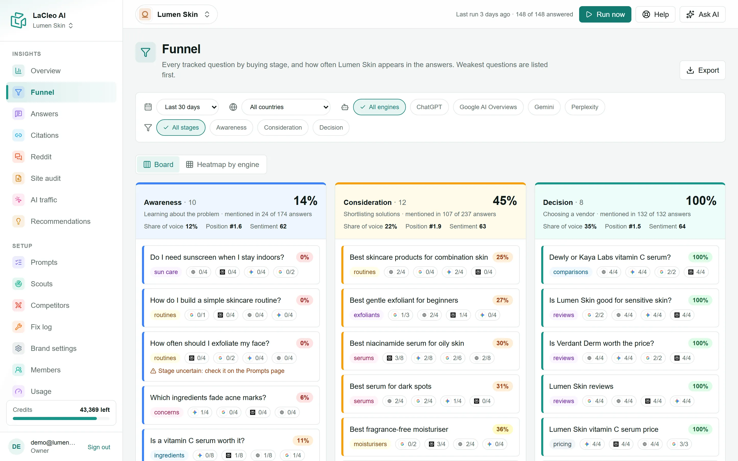This screenshot has width=738, height=461.
Task: Open the Brand settings gear icon
Action: pyautogui.click(x=18, y=348)
